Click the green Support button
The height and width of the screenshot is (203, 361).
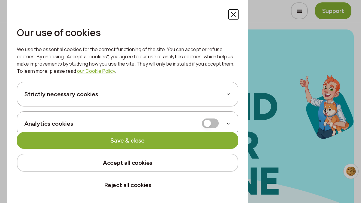333,11
